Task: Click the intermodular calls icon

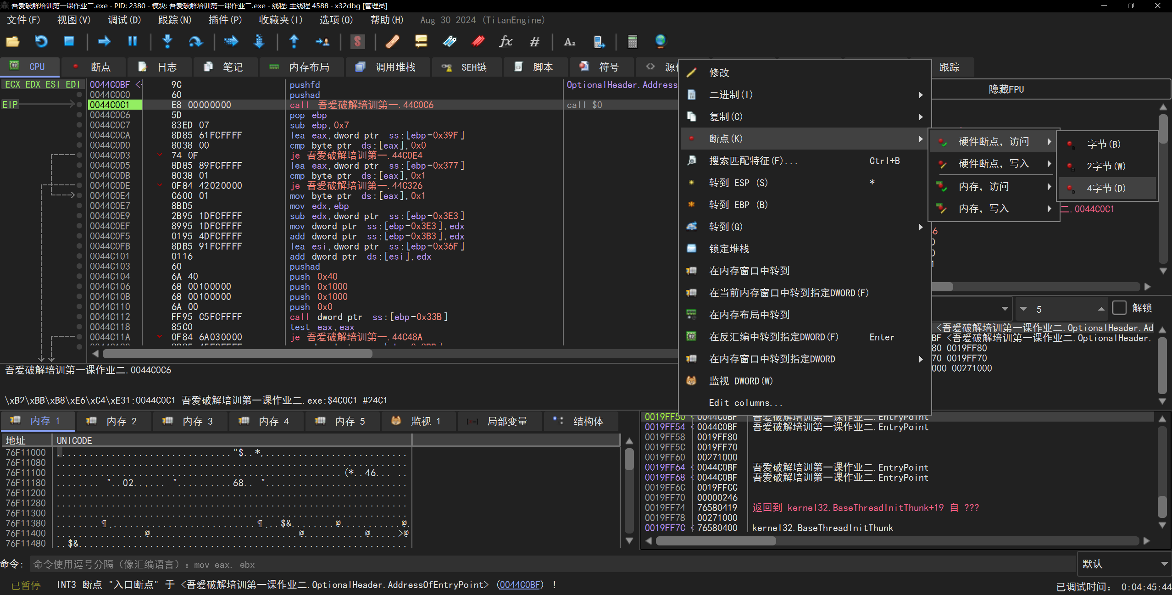Action: (x=599, y=42)
